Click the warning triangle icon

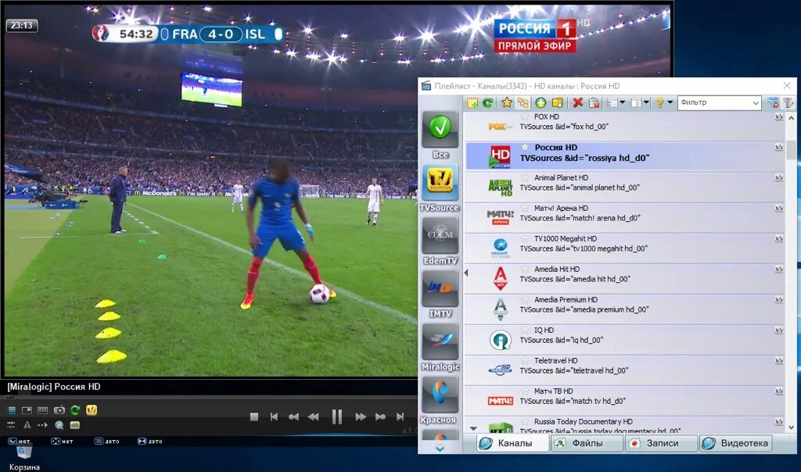(27, 424)
